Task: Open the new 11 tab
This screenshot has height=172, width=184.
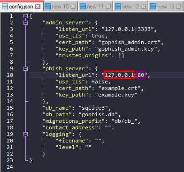Action: point(96,7)
